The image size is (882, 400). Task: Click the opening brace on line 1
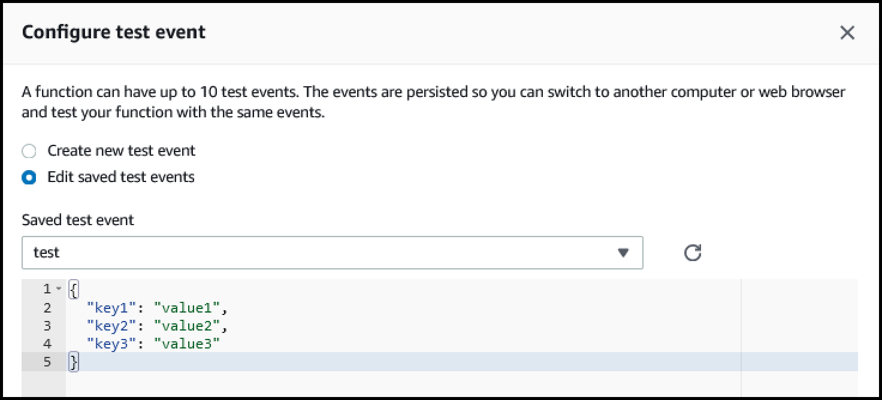click(74, 290)
